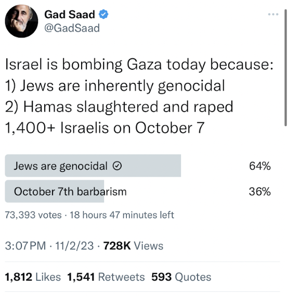Open the three-dot more options menu
This screenshot has width=288, height=296.
(x=273, y=14)
